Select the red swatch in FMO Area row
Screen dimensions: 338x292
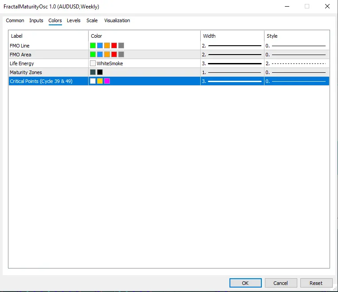pos(114,55)
